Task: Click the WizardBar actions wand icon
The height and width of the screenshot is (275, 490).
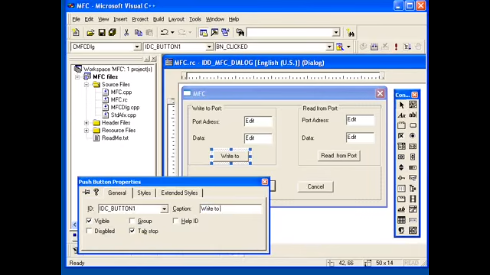Action: click(340, 47)
